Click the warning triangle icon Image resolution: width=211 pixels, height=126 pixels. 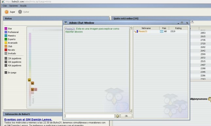point(192,22)
